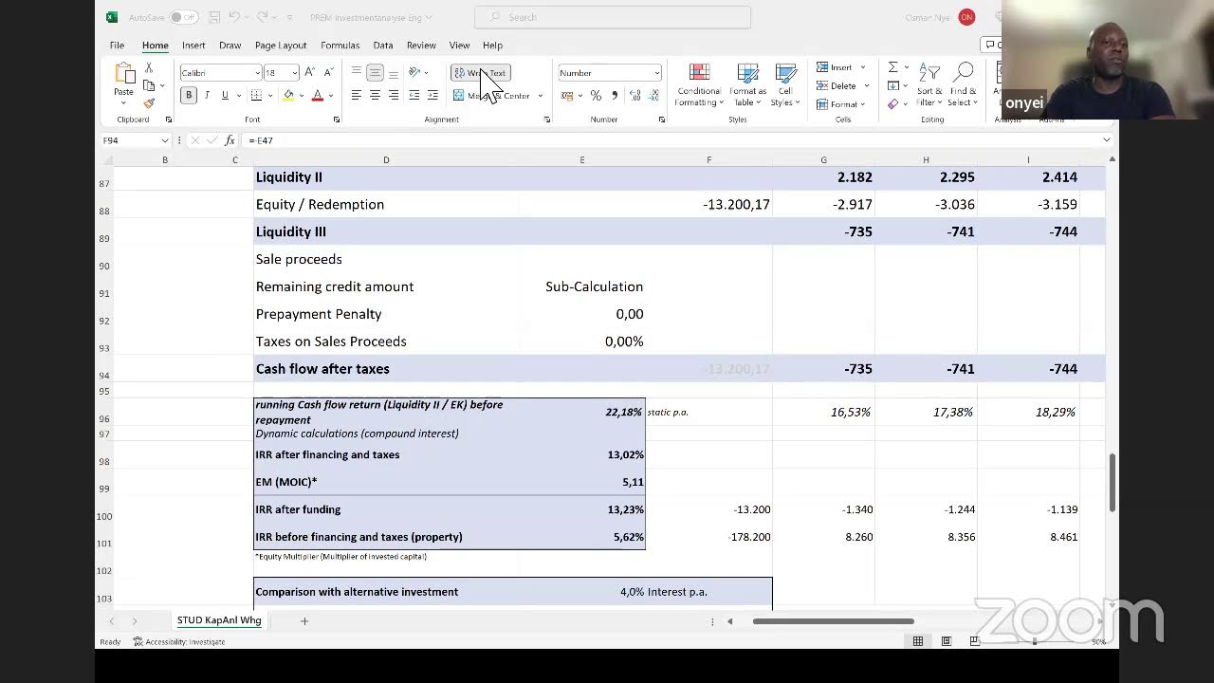Expand the Name Box dropdown
The height and width of the screenshot is (683, 1214).
pyautogui.click(x=164, y=140)
